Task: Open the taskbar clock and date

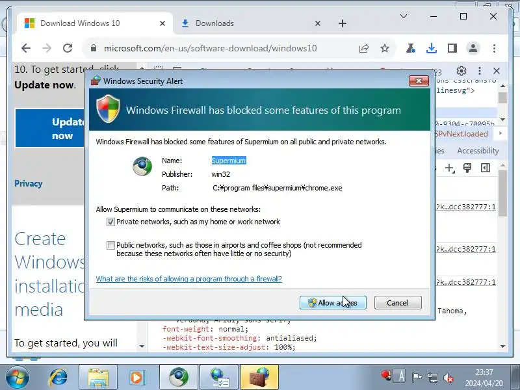Action: point(484,378)
